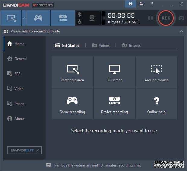
Task: Open output folder icon in title bar
Action: pyautogui.click(x=141, y=4)
